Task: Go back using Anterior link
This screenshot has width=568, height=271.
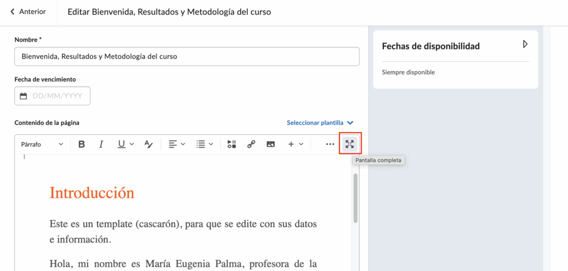Action: pyautogui.click(x=28, y=12)
